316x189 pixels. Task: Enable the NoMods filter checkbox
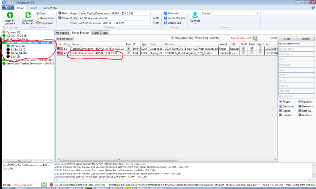coord(300,115)
